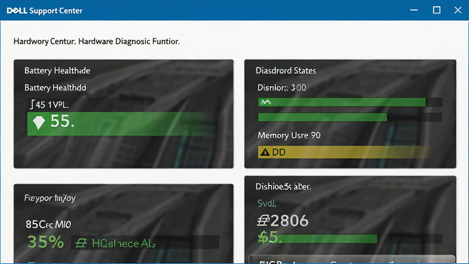
Task: Click the bracket icon before 45 1VPL.
Action: pyautogui.click(x=32, y=104)
